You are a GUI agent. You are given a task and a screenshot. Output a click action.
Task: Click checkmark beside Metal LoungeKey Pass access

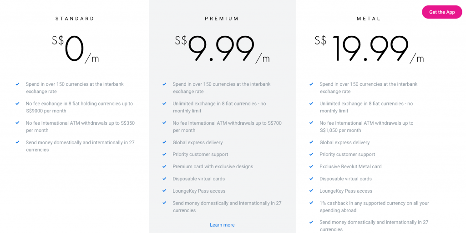coord(311,191)
